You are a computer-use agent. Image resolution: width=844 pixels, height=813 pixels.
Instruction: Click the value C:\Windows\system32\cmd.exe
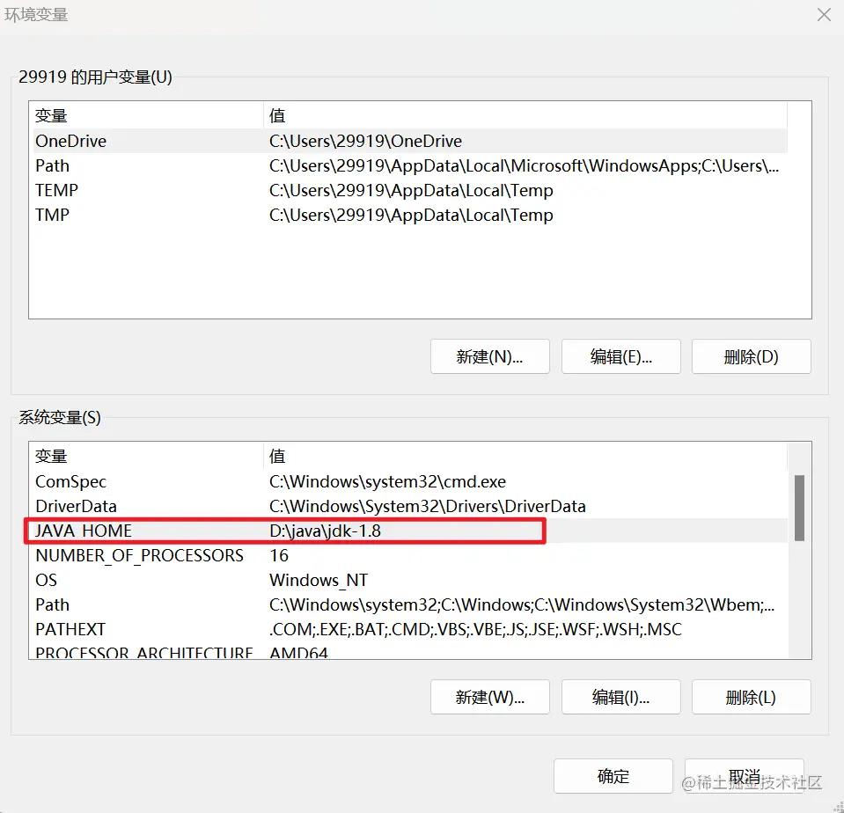[387, 481]
